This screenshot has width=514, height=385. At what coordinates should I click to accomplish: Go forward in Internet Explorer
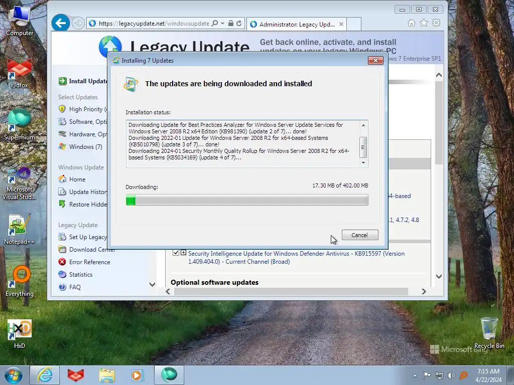[x=78, y=23]
